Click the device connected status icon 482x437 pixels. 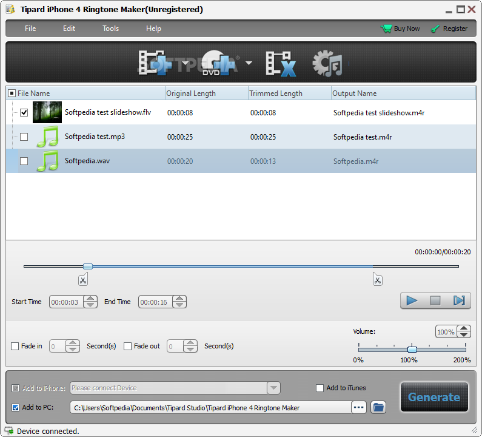point(9,431)
